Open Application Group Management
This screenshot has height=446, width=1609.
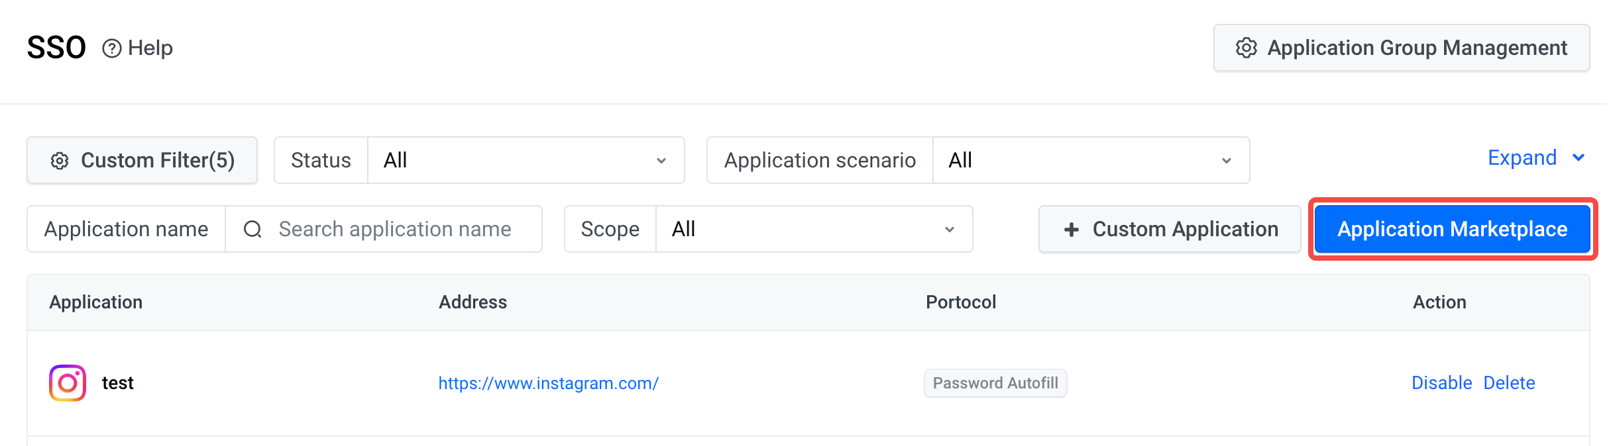click(1402, 48)
